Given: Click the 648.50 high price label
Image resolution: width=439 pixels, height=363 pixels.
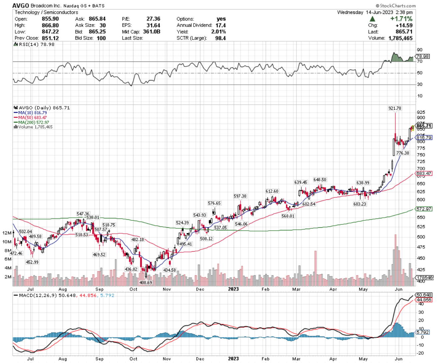Looking at the screenshot, I should tap(320, 180).
